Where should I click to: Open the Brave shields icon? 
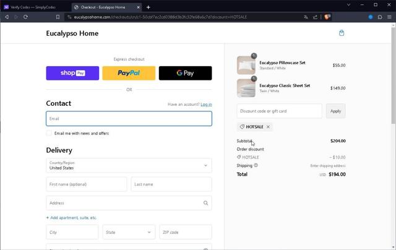tap(327, 17)
